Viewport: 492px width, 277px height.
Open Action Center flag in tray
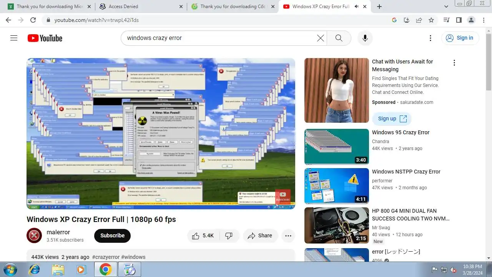click(435, 270)
